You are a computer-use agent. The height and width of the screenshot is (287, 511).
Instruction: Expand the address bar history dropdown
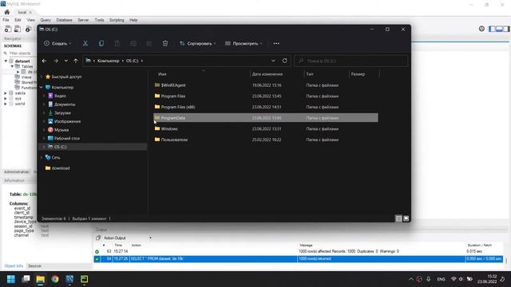tap(273, 61)
